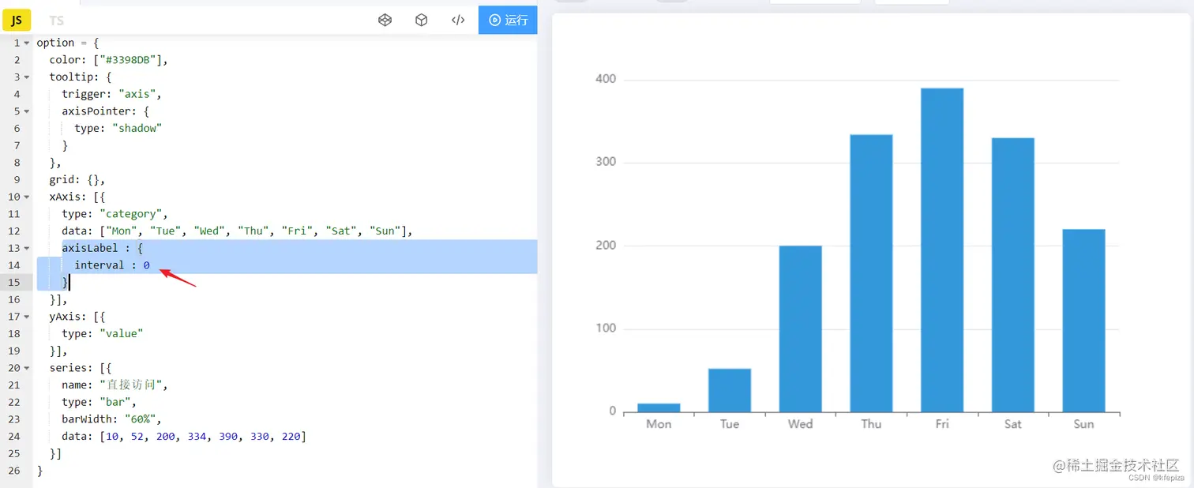Select the Sun bar in the chart
Image resolution: width=1194 pixels, height=488 pixels.
[1083, 321]
